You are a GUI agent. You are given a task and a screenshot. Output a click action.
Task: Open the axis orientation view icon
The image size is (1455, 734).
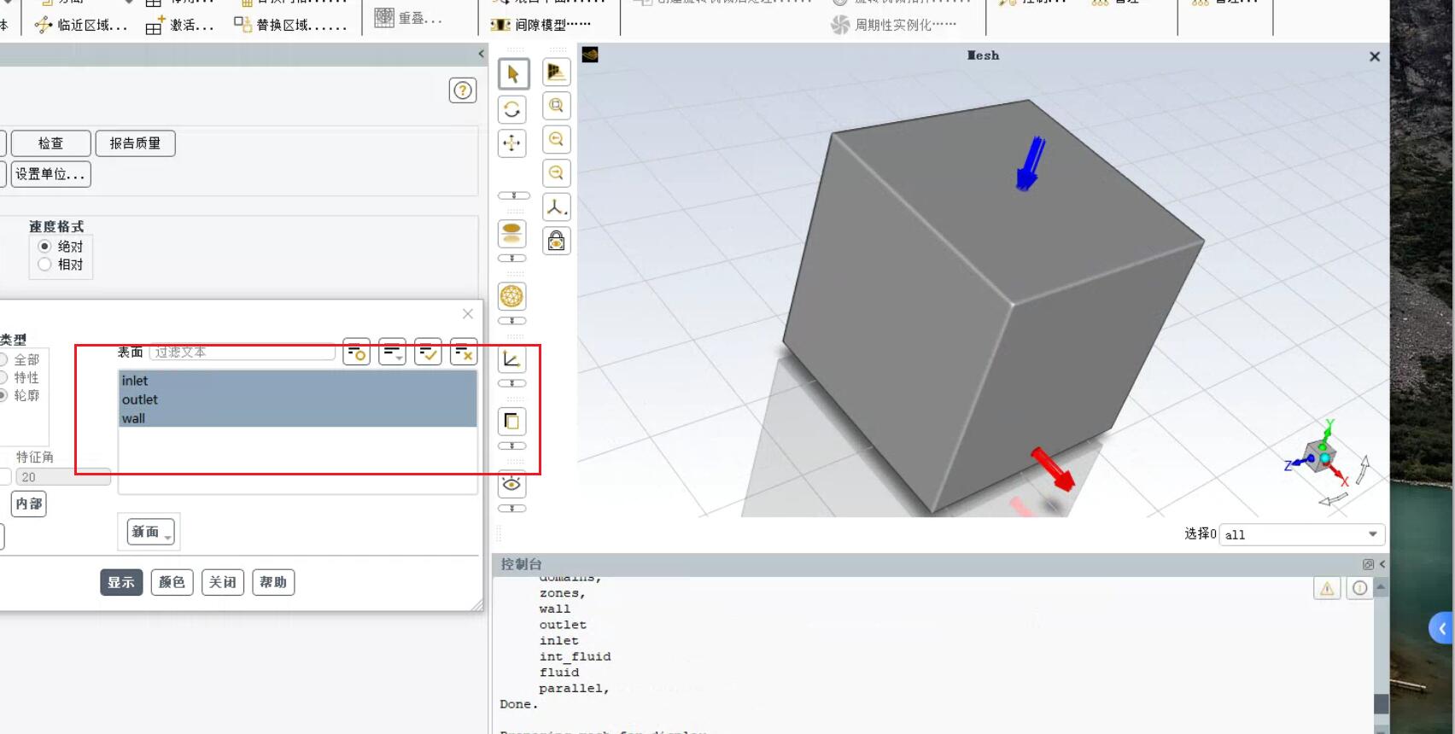point(556,207)
